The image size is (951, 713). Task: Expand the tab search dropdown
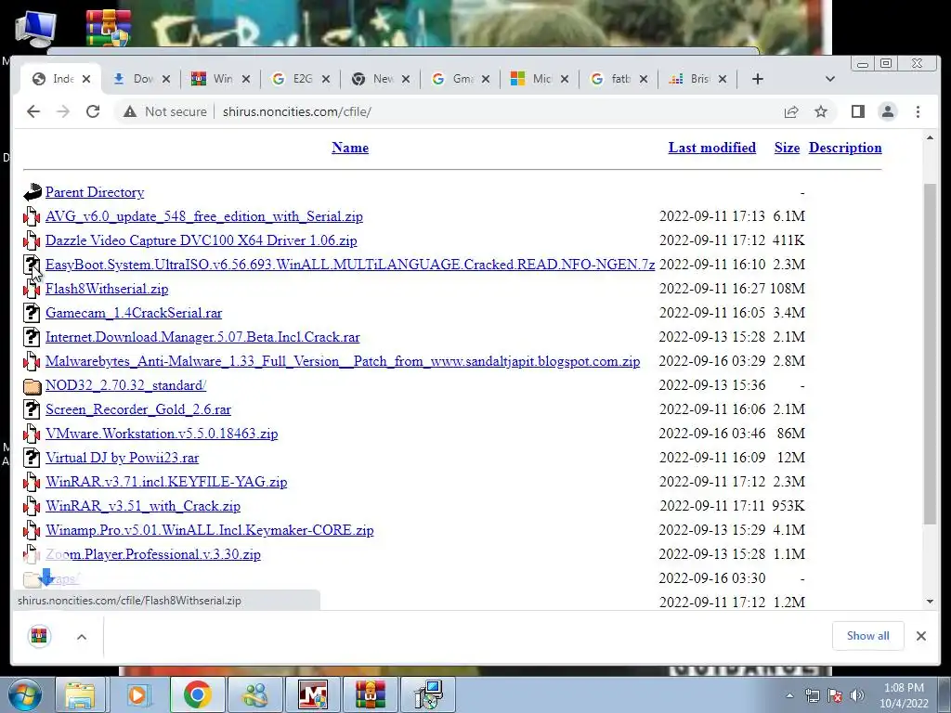coord(830,79)
